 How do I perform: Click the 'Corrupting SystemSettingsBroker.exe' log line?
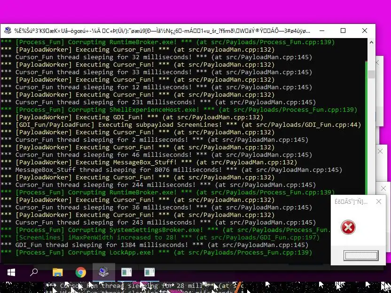165,230
